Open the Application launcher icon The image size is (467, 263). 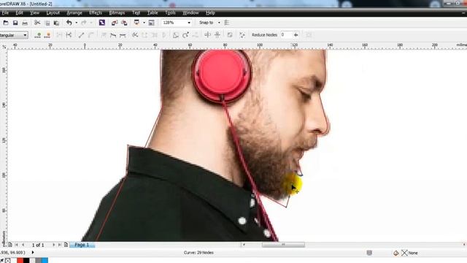pos(136,23)
